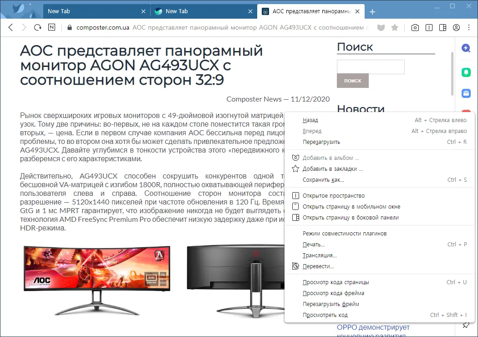
Task: Open the browser three-dot menu
Action: pyautogui.click(x=469, y=28)
